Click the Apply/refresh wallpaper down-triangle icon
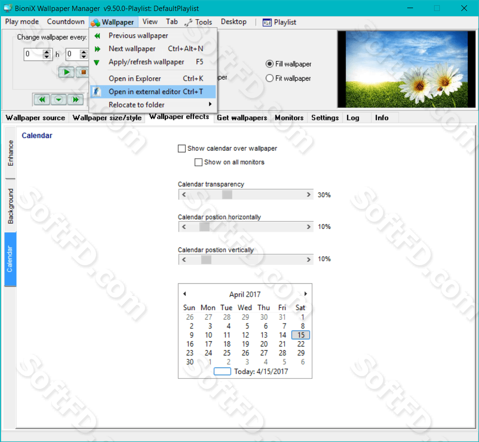 click(97, 63)
